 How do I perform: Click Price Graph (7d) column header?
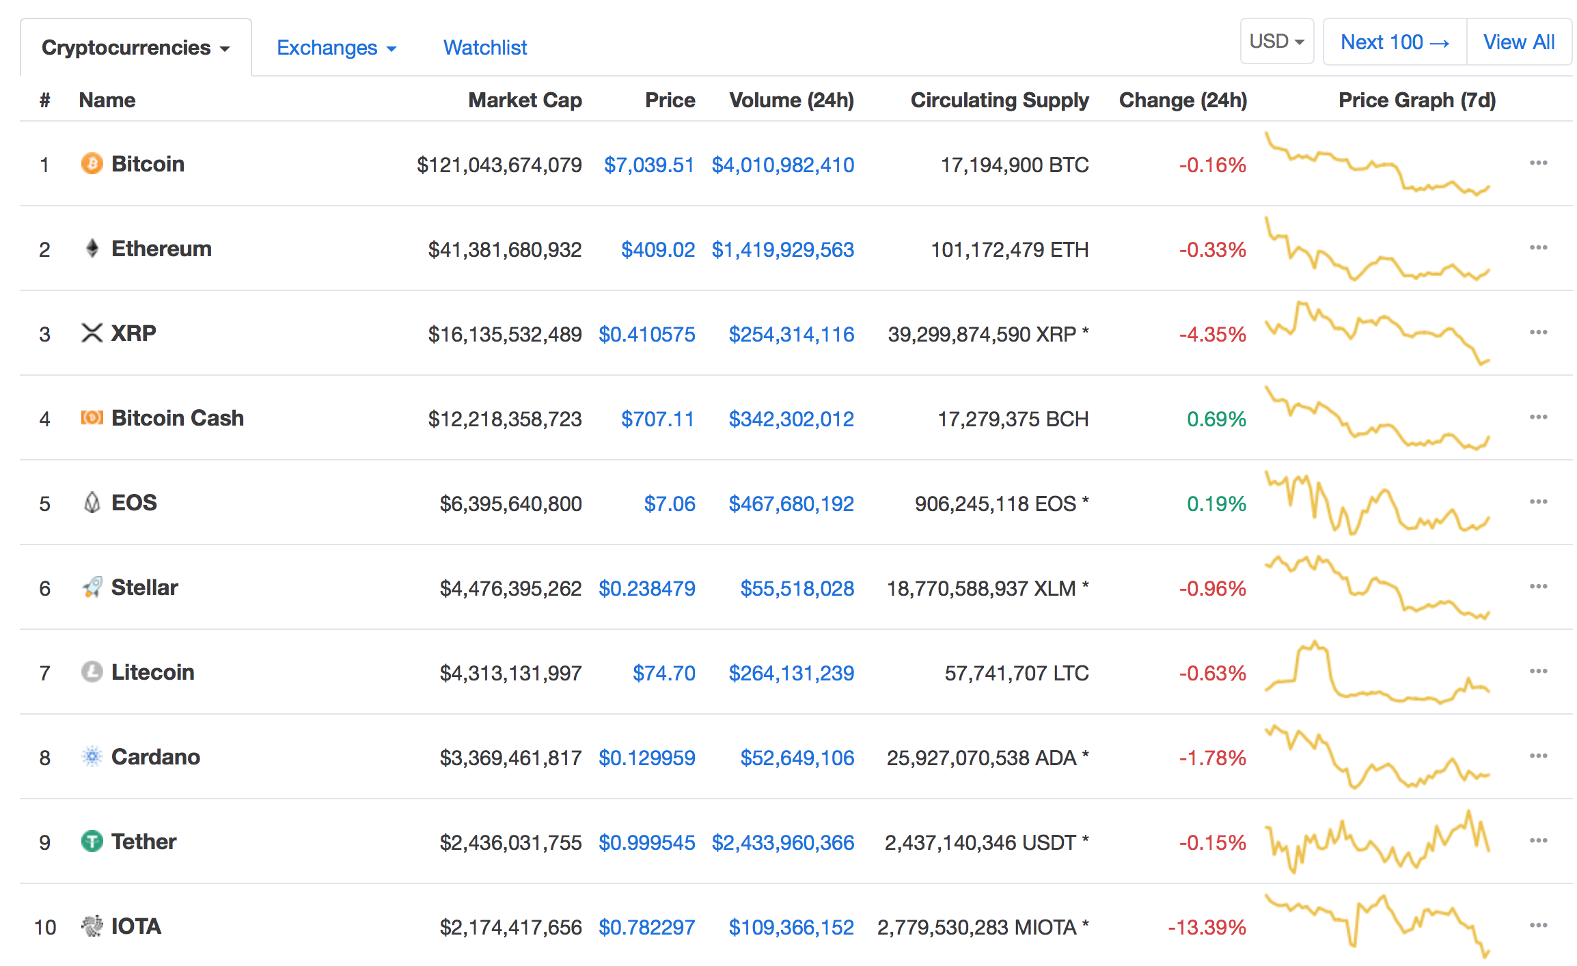pos(1417,100)
